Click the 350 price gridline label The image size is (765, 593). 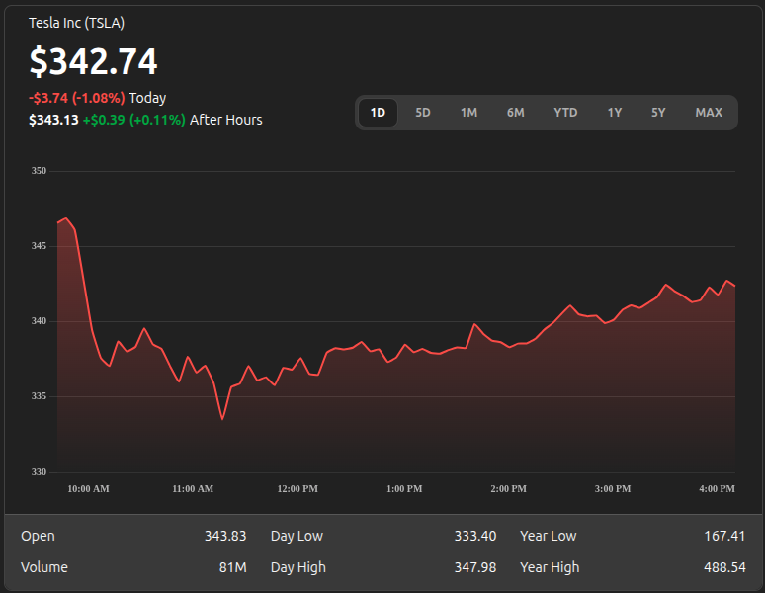[39, 171]
